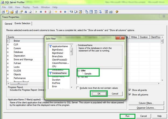Viewport: 168px width, 119px height.
Task: Collapse the Like filter node
Action: tap(79, 70)
